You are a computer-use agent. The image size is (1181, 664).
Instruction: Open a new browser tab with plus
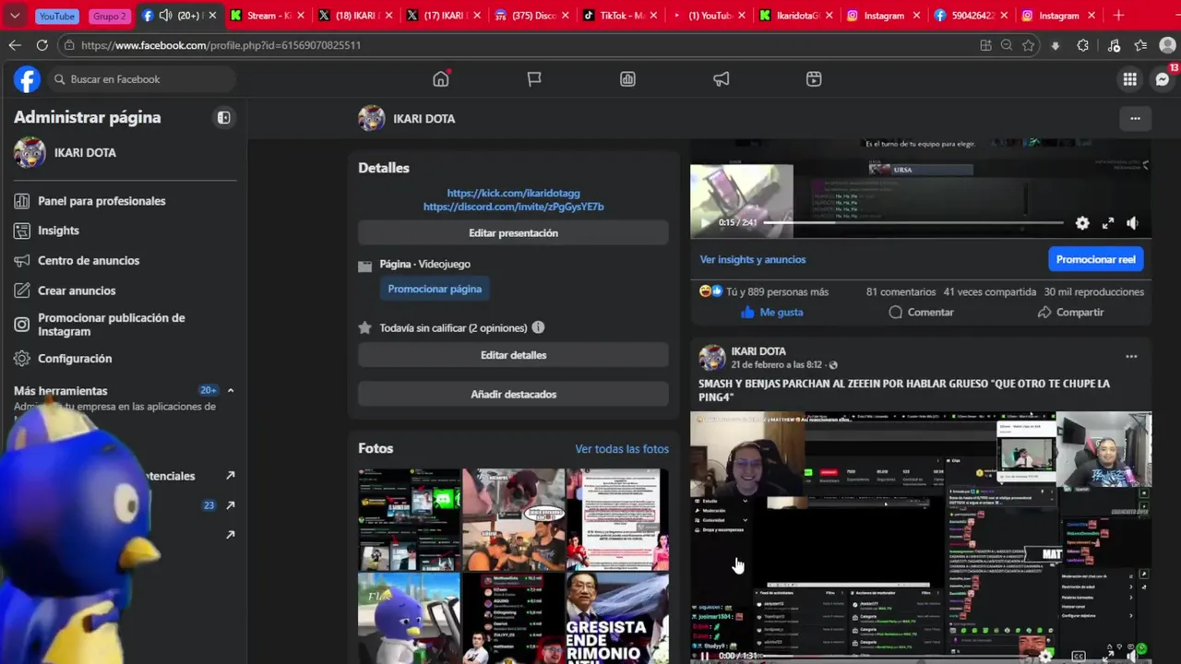[1118, 16]
